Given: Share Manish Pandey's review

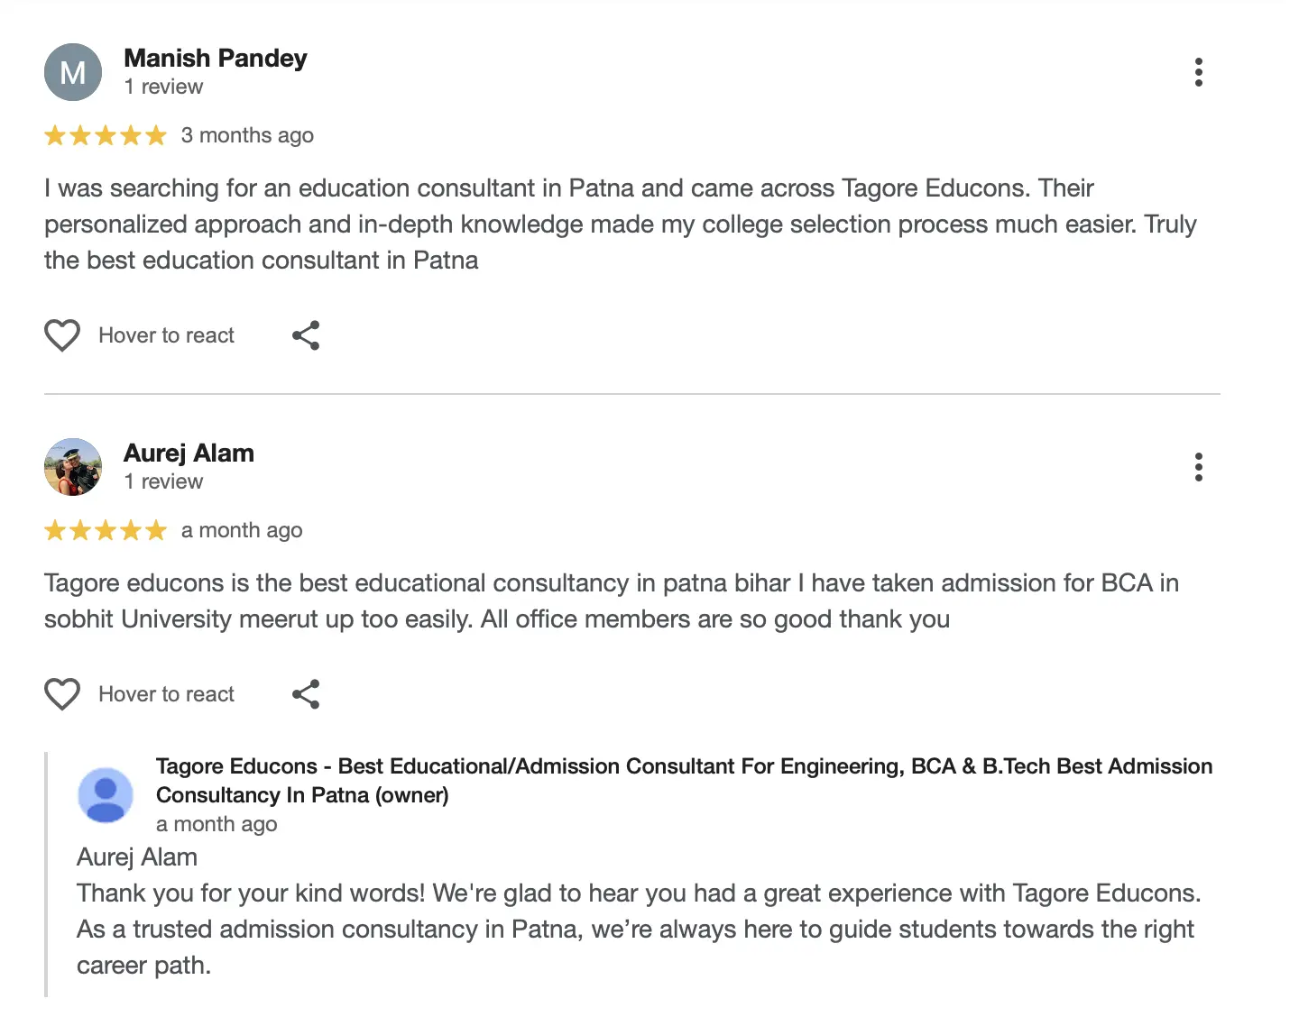Looking at the screenshot, I should click(306, 335).
